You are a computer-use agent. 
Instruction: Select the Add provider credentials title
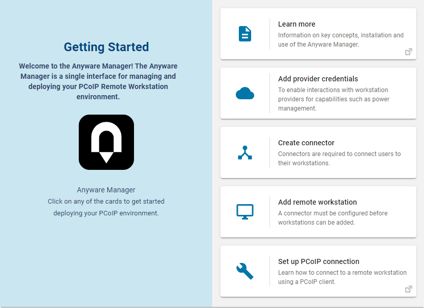coord(318,79)
